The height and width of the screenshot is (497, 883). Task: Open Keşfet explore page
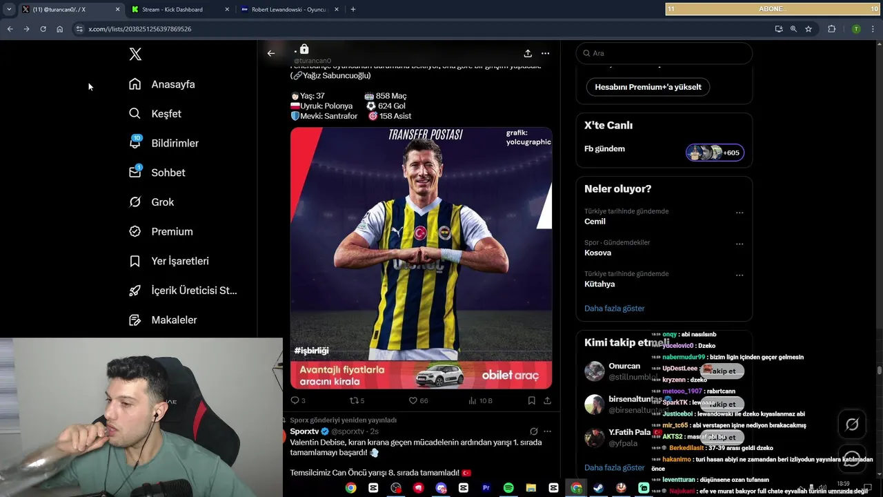tap(155, 114)
